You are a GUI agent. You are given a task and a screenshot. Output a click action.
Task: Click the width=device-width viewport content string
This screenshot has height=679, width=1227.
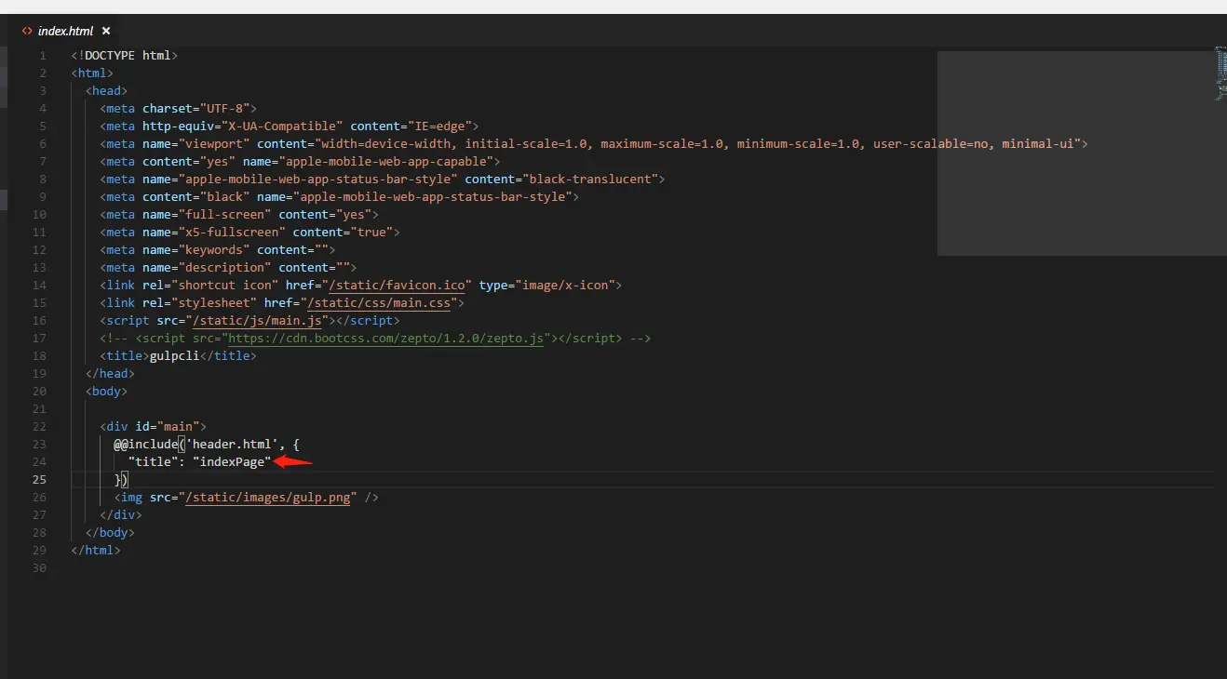(698, 143)
